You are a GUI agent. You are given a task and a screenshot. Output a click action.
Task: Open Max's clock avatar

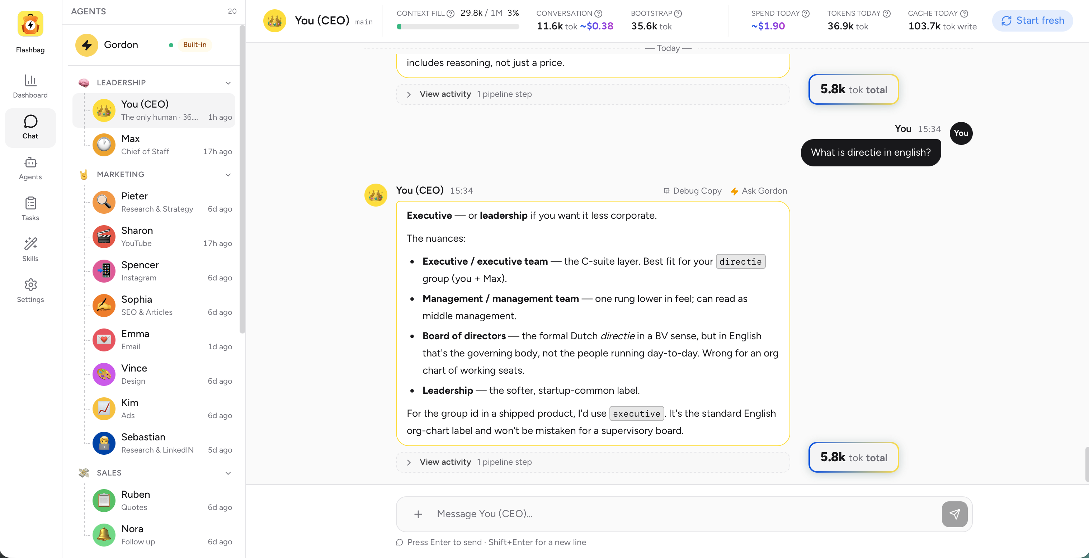point(104,145)
